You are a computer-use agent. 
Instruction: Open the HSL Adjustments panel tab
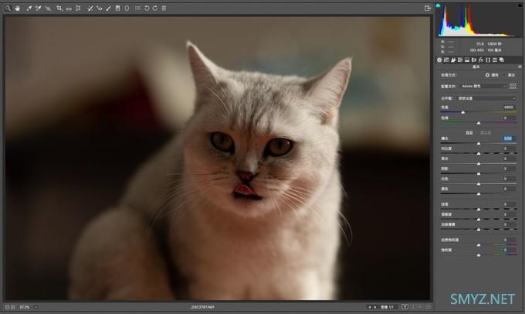[460, 60]
